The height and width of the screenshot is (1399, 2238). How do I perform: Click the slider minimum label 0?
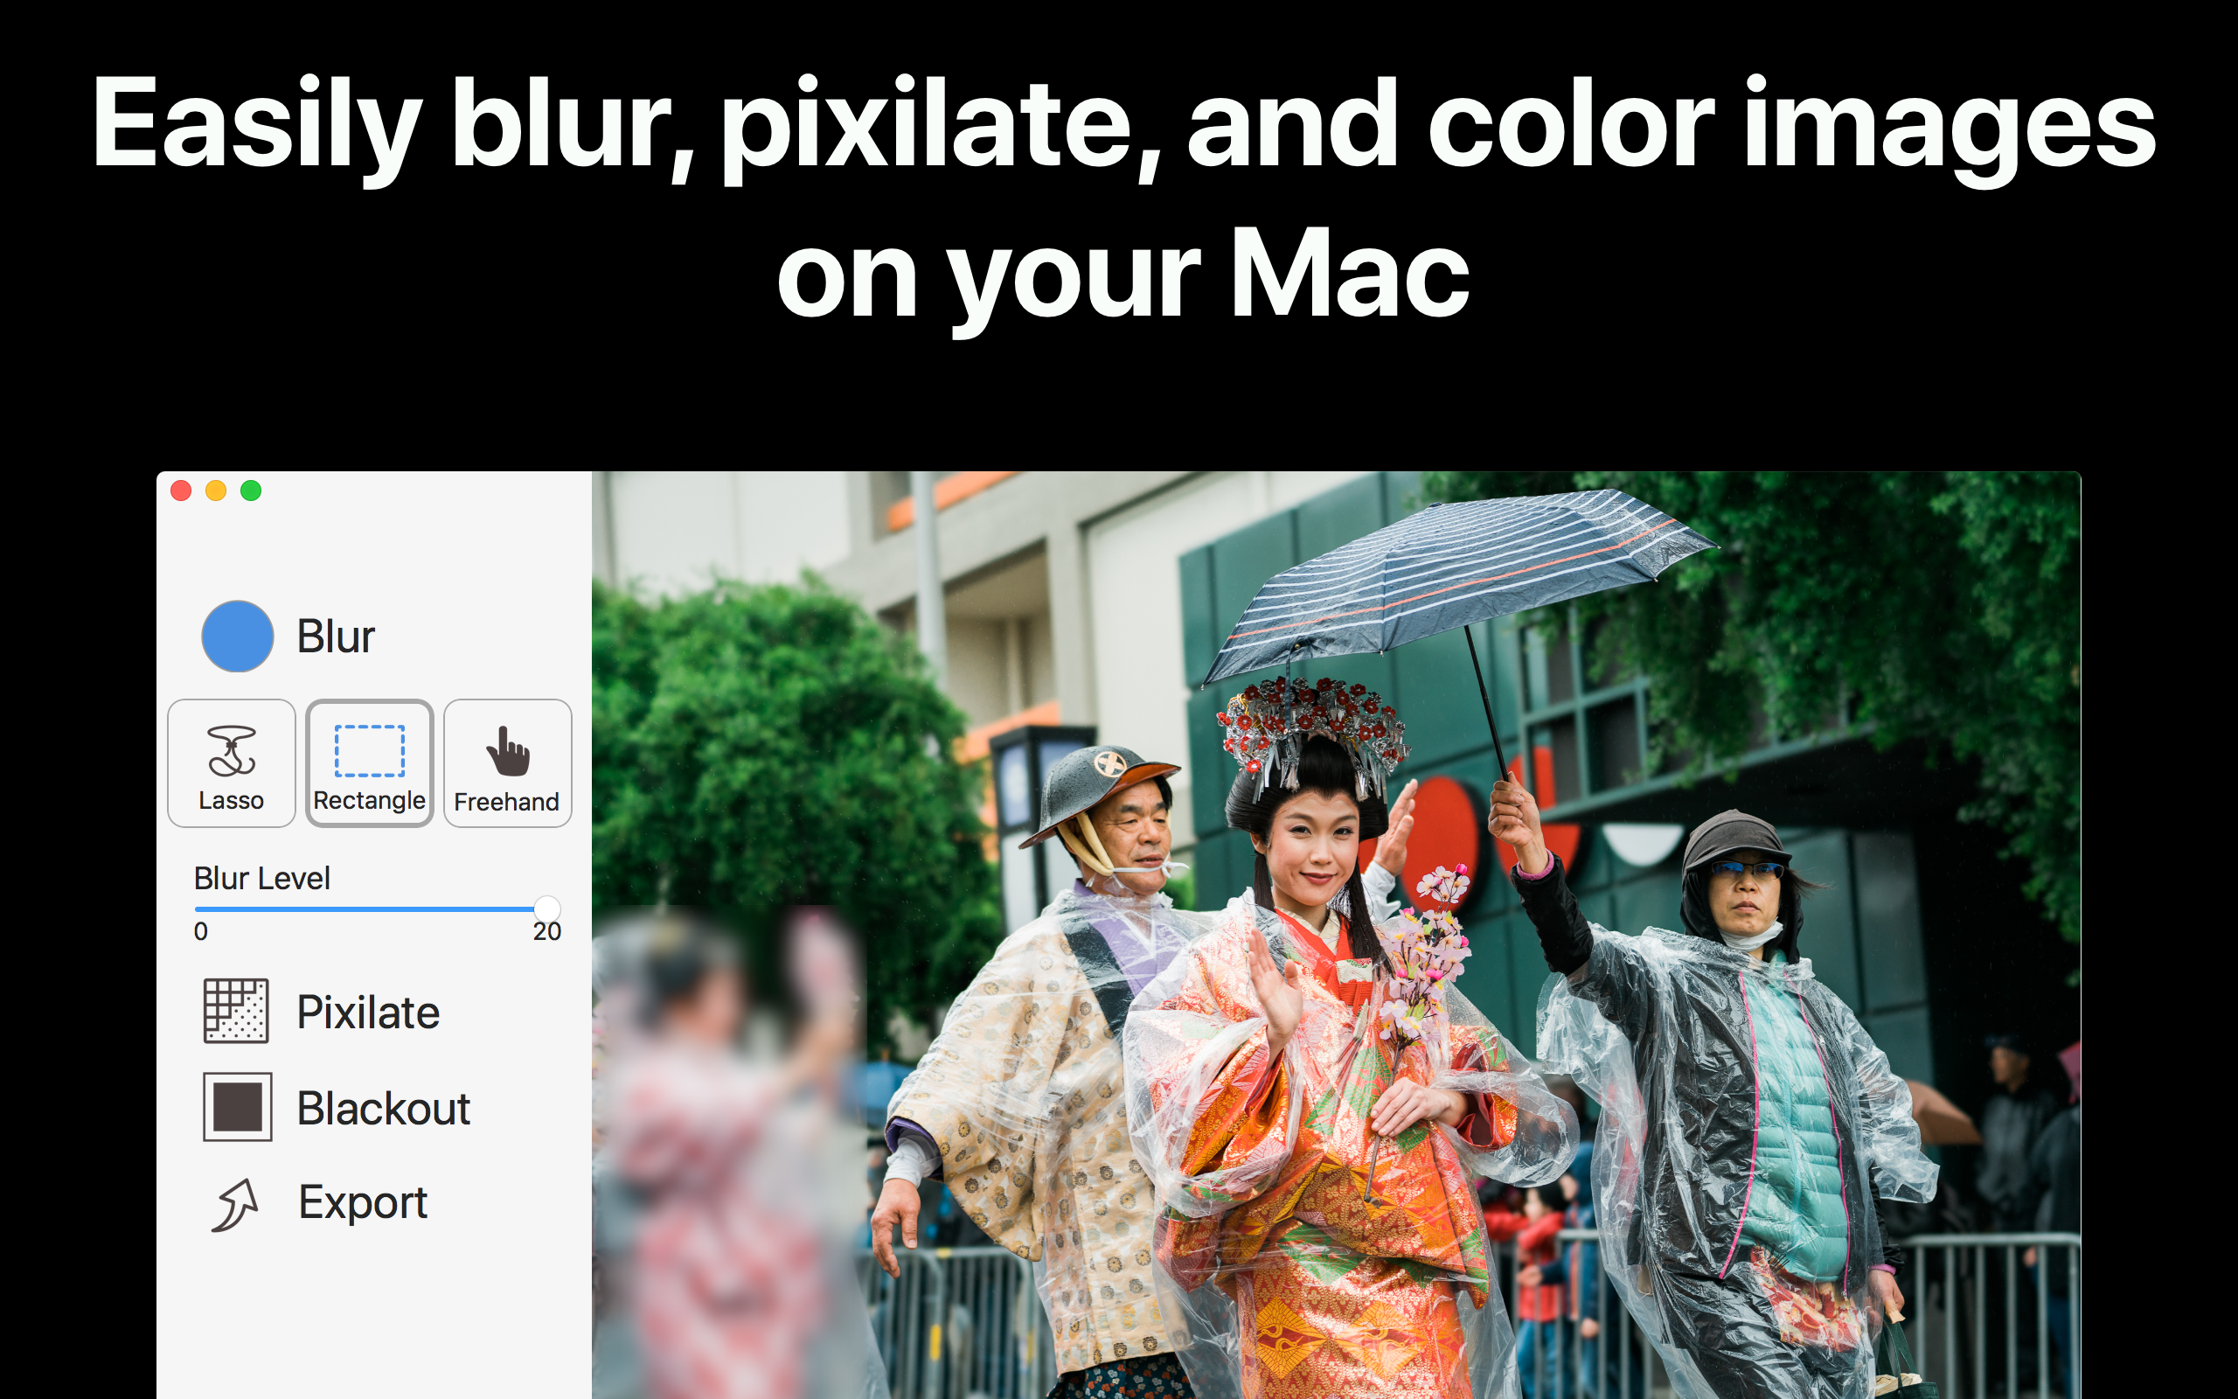tap(201, 932)
